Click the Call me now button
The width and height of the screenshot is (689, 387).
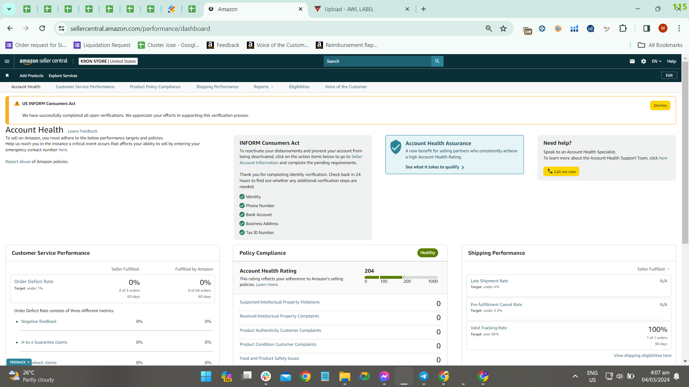point(561,172)
